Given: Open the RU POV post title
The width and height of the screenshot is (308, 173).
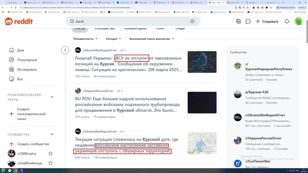Looking at the screenshot, I should click(x=127, y=105).
